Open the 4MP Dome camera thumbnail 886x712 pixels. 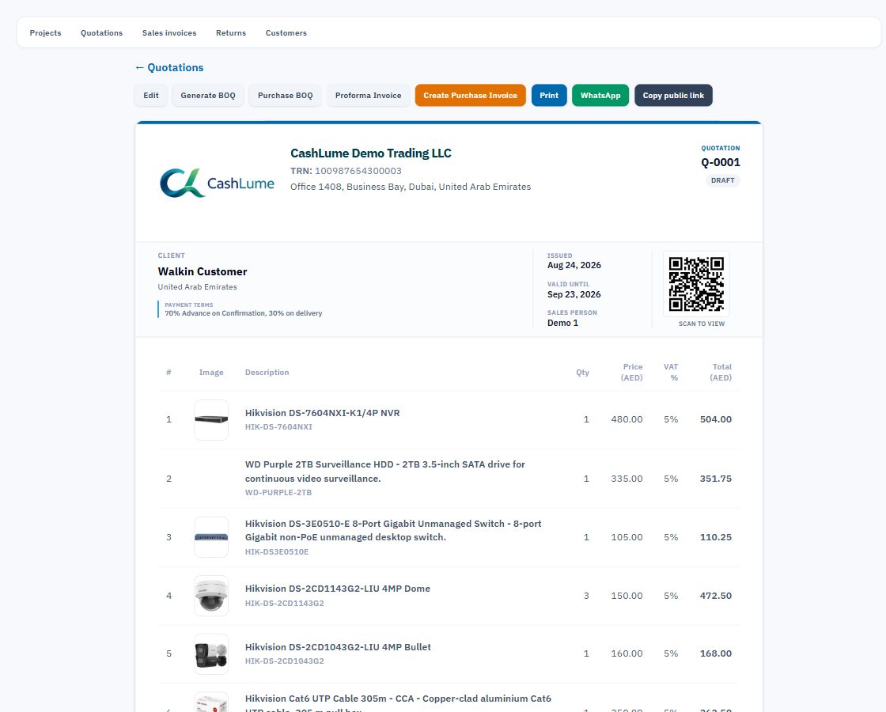tap(211, 596)
